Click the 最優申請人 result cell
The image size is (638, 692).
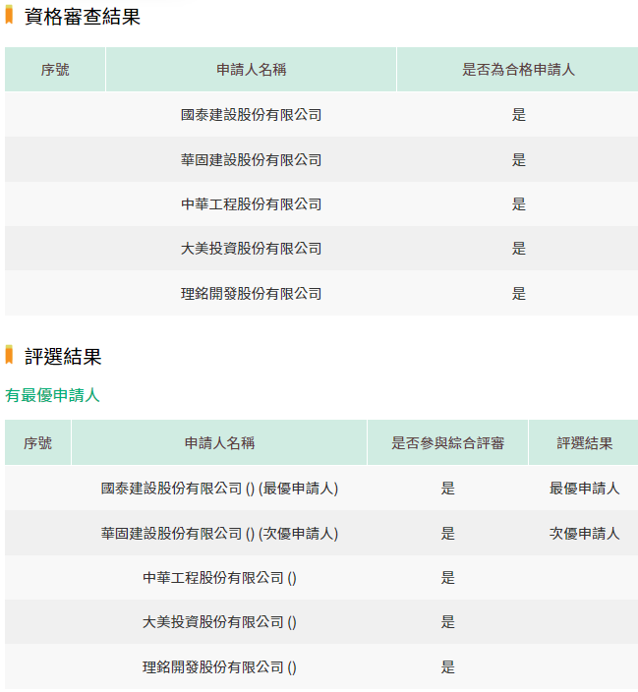pyautogui.click(x=584, y=489)
